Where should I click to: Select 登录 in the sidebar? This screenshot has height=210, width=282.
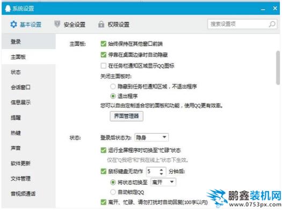[29, 41]
